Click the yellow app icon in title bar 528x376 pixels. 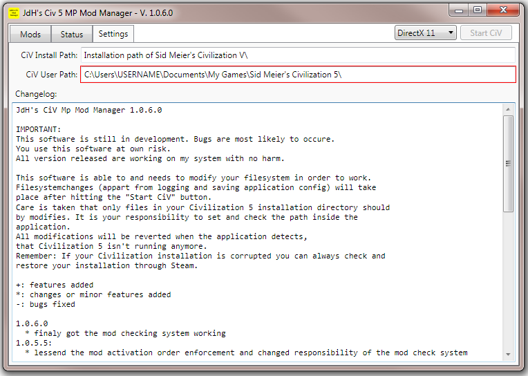point(14,13)
